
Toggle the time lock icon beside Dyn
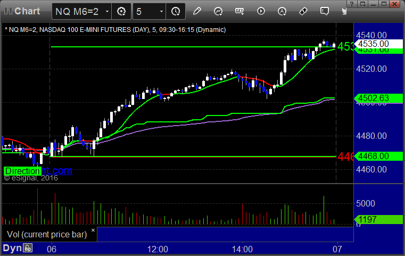28,248
